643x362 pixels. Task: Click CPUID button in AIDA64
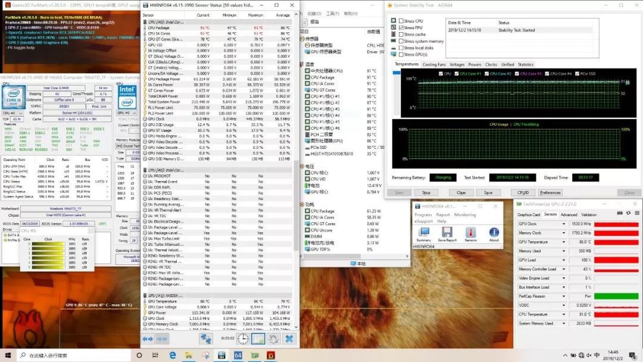[523, 192]
